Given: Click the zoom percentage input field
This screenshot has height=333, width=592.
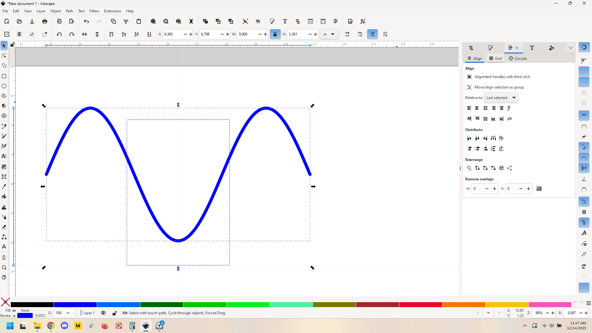Looking at the screenshot, I should tap(539, 313).
